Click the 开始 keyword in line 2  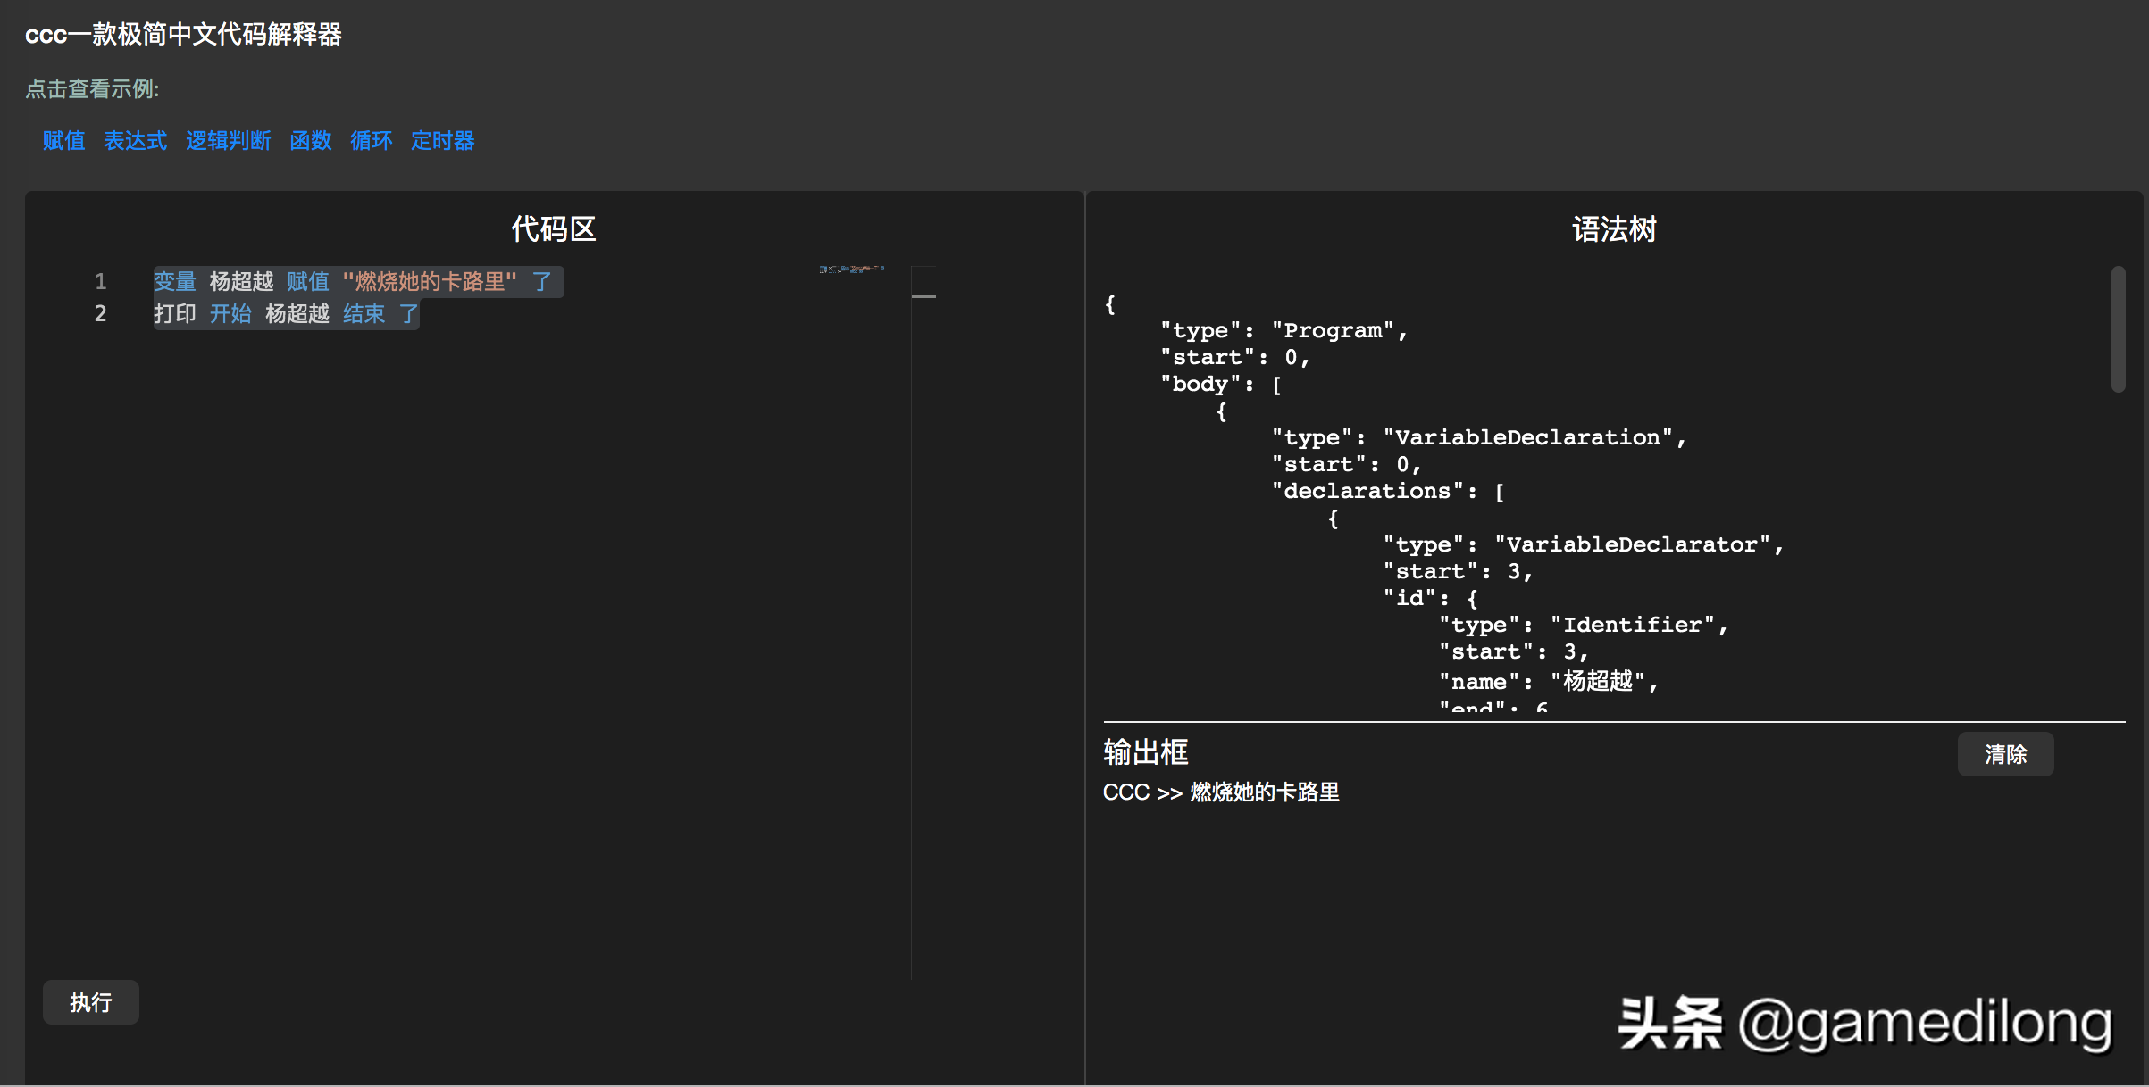pyautogui.click(x=230, y=314)
